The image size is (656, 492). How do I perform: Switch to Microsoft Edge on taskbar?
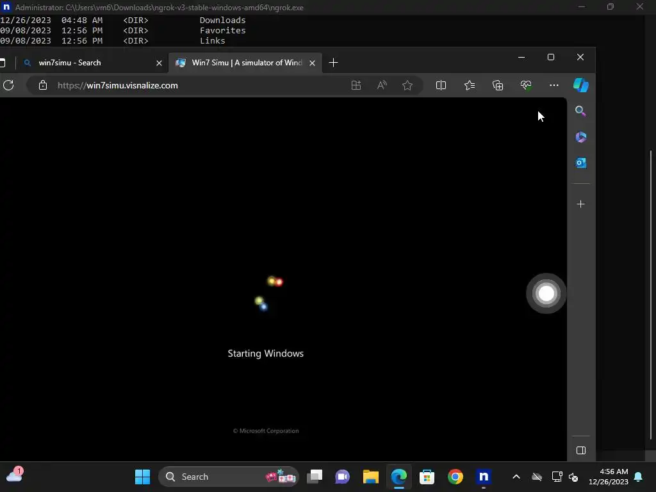[x=398, y=477]
